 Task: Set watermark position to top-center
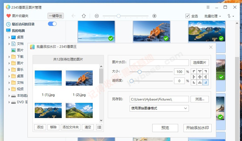tap(200, 71)
